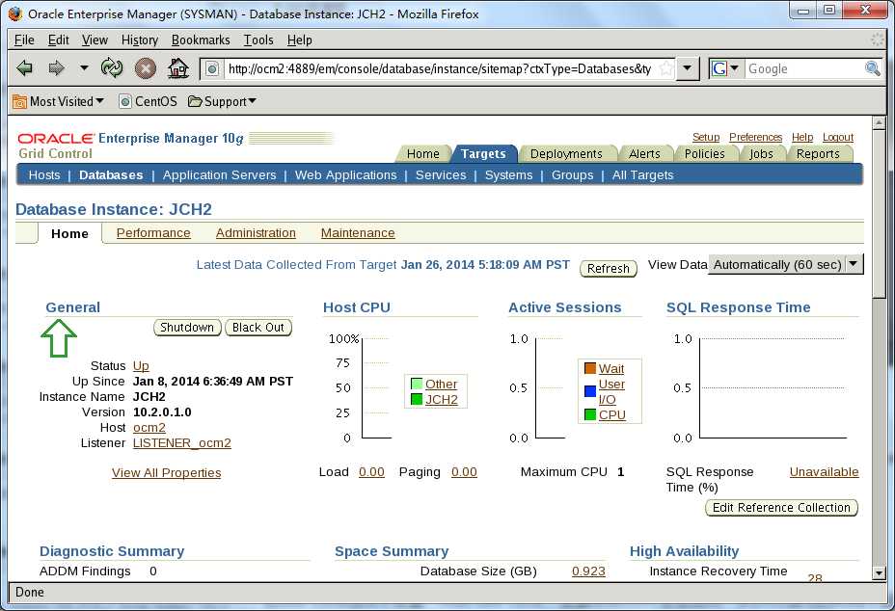Open the back/forward history dropdown arrow

[84, 67]
